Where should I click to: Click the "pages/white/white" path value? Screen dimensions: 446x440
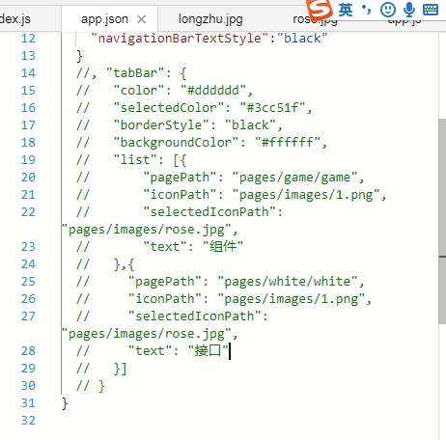(288, 282)
